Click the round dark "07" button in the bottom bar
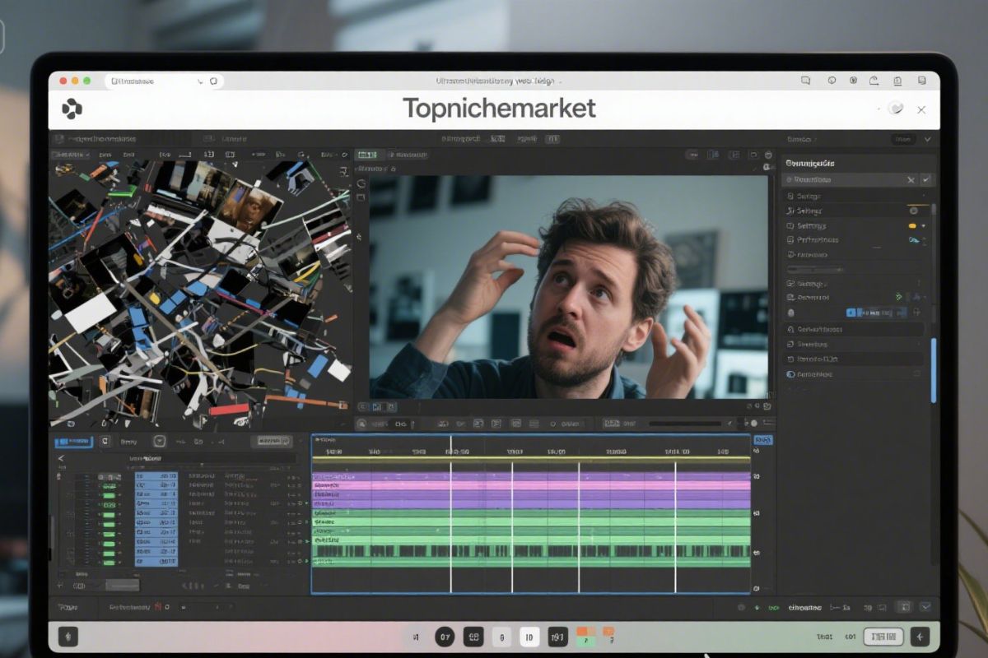The image size is (988, 658). point(445,637)
